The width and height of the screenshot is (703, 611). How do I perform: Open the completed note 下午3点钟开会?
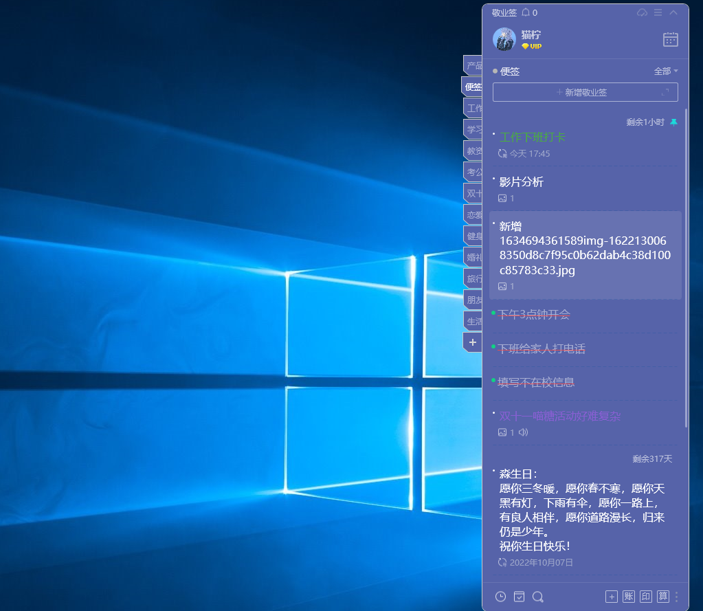tap(533, 314)
